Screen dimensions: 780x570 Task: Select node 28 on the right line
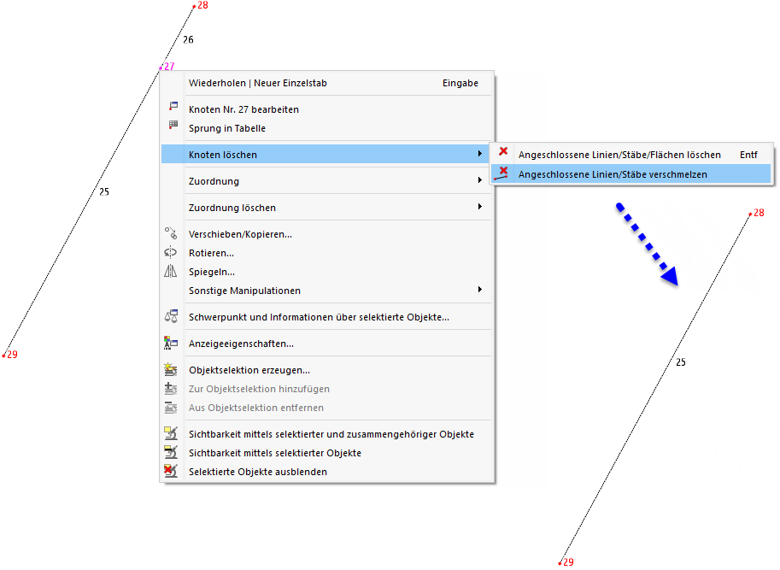pyautogui.click(x=750, y=214)
